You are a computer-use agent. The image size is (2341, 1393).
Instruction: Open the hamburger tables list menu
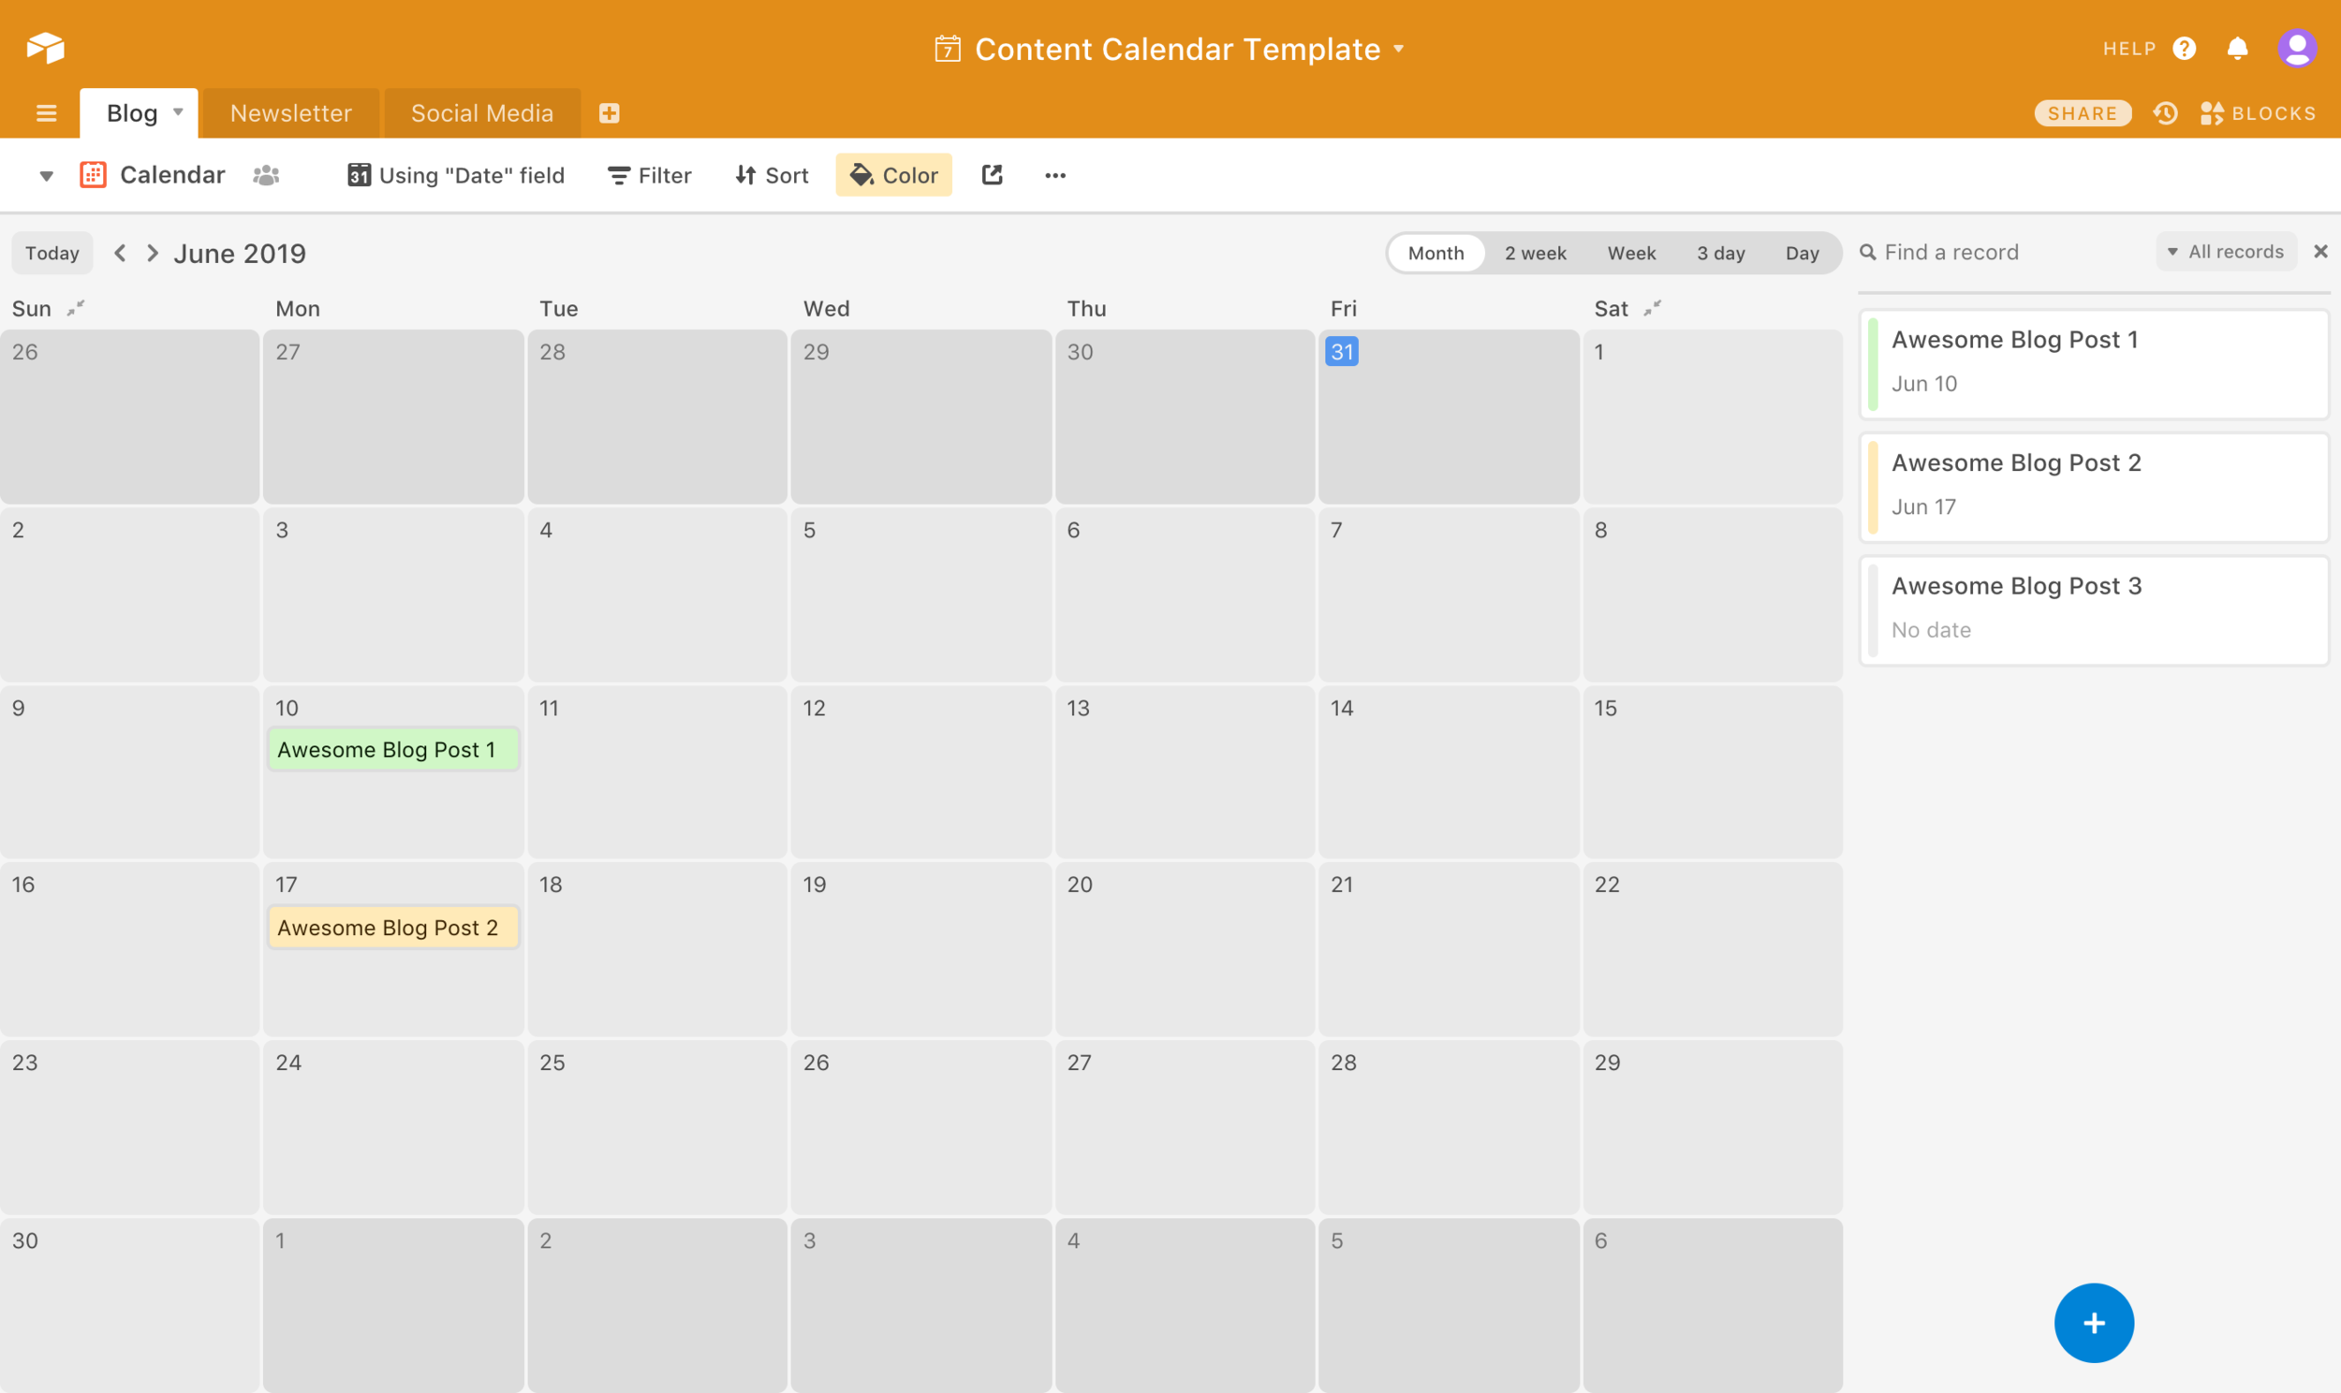[46, 113]
